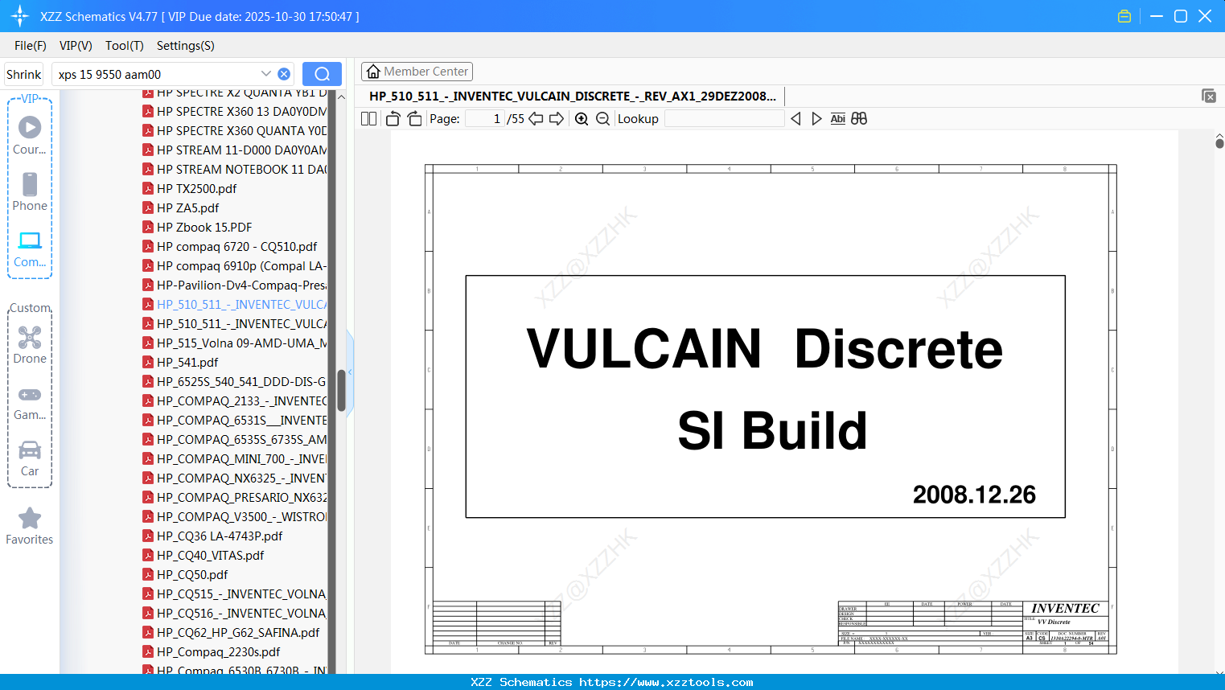
Task: Open HP compaq 6720 - CQ510.pdf
Action: pyautogui.click(x=236, y=246)
